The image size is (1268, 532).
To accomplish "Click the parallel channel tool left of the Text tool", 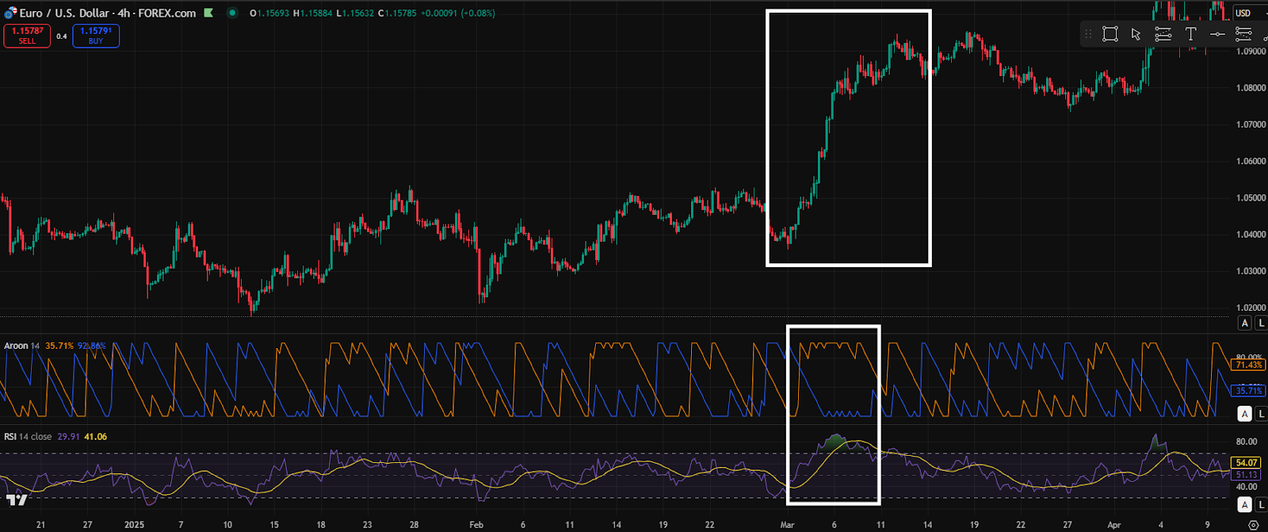I will (x=1163, y=34).
